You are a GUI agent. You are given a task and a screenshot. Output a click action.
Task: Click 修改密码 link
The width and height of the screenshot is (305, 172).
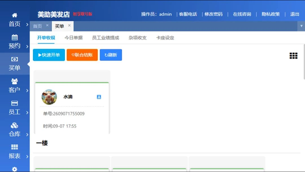click(x=213, y=14)
